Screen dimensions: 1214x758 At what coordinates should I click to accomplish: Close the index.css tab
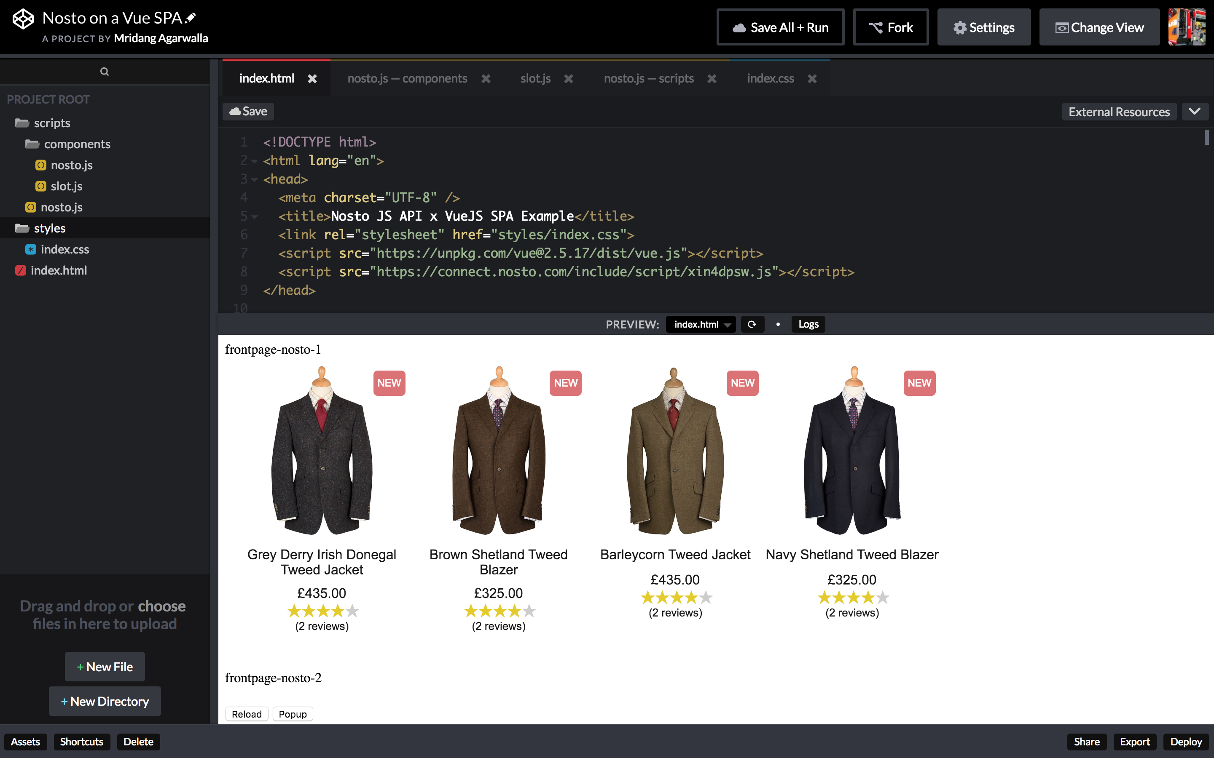point(813,79)
